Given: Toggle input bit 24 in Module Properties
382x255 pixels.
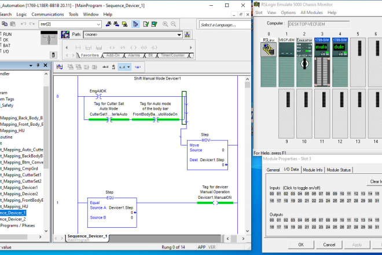Looking at the screenshot, I should tap(328, 201).
